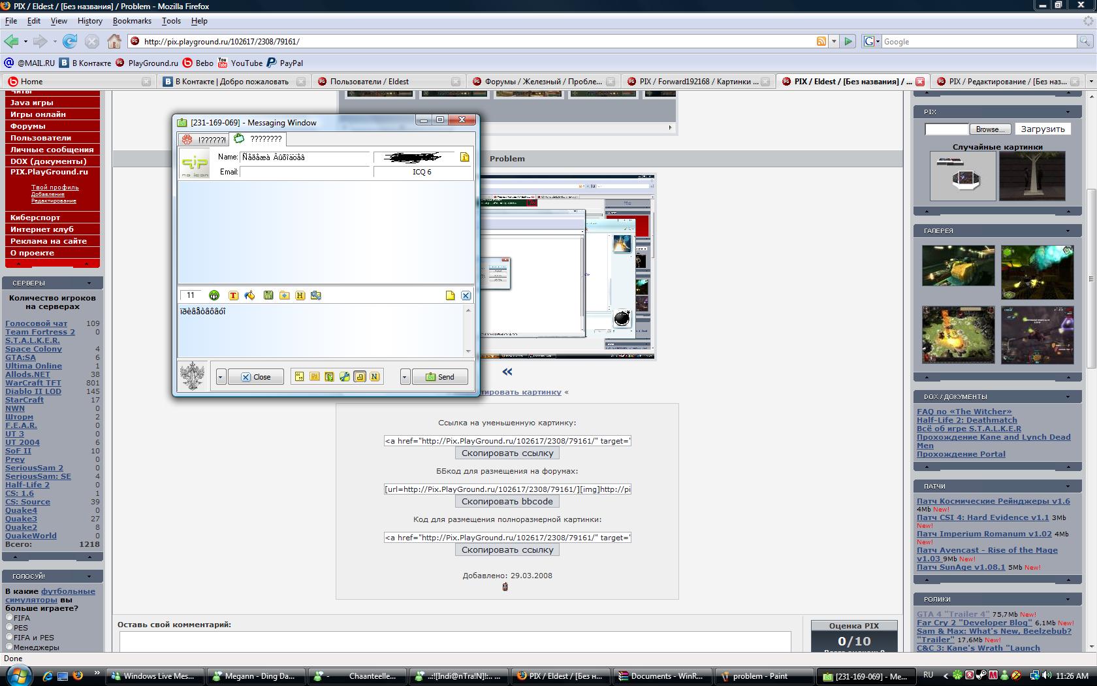Click the wrench settings icon in the bottom toolbar
This screenshot has height=686, width=1097.
pyautogui.click(x=344, y=376)
